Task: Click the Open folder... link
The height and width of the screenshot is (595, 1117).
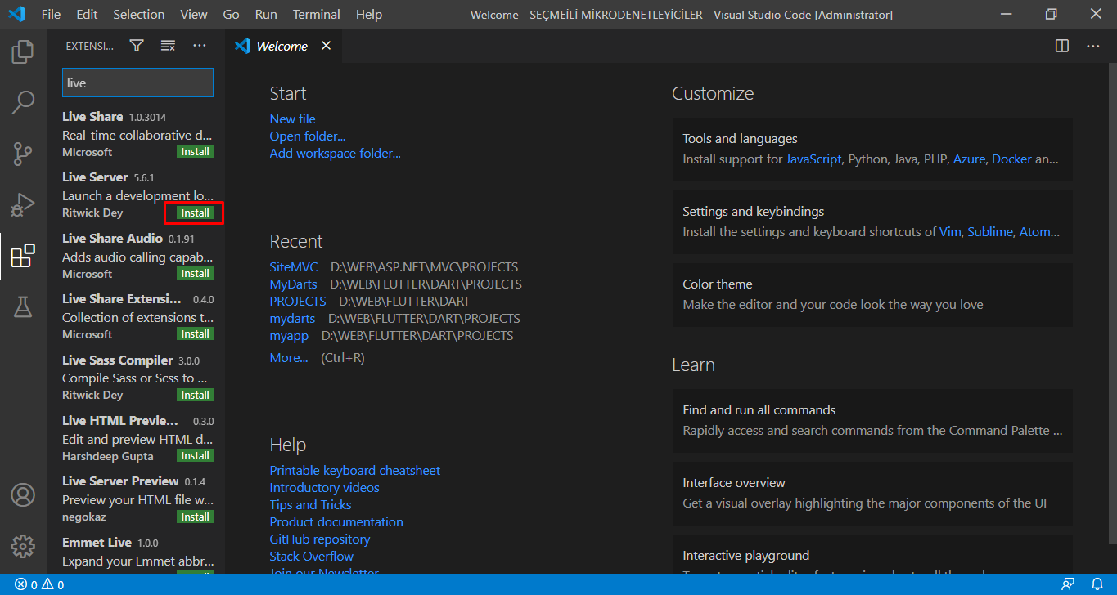Action: [x=308, y=136]
